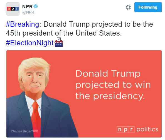165x140 pixels.
Task: Open the #Breaking hashtag link
Action: (23, 24)
